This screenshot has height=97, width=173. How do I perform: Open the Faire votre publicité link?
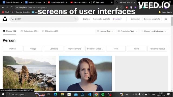(x=102, y=19)
